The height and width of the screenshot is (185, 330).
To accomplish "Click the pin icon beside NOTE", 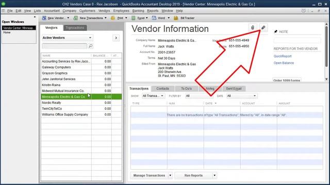I will [276, 32].
